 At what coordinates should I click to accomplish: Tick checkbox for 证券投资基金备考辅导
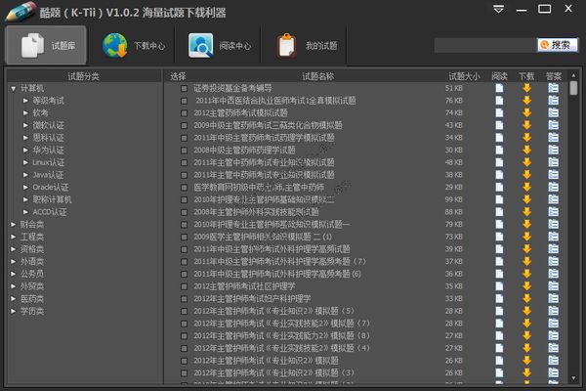[184, 89]
